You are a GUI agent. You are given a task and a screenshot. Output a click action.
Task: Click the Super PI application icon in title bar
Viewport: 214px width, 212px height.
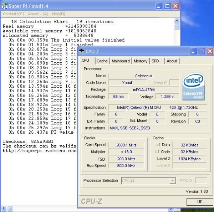[x=4, y=6]
